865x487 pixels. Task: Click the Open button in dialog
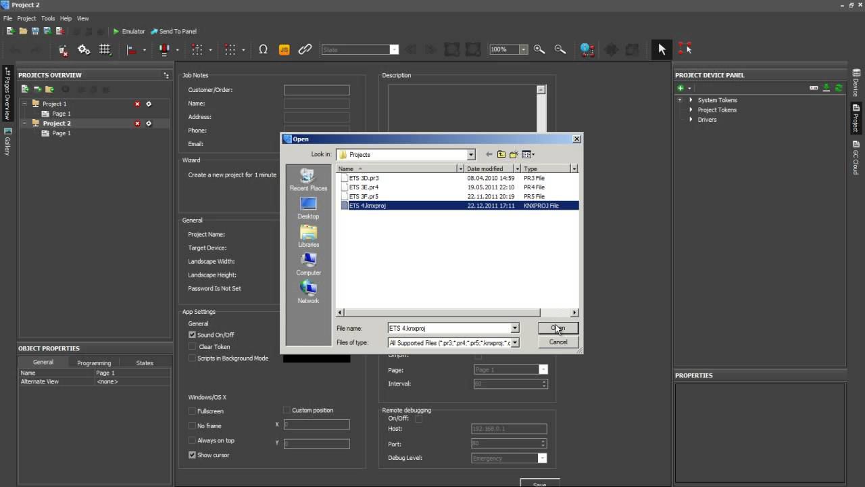coord(558,328)
